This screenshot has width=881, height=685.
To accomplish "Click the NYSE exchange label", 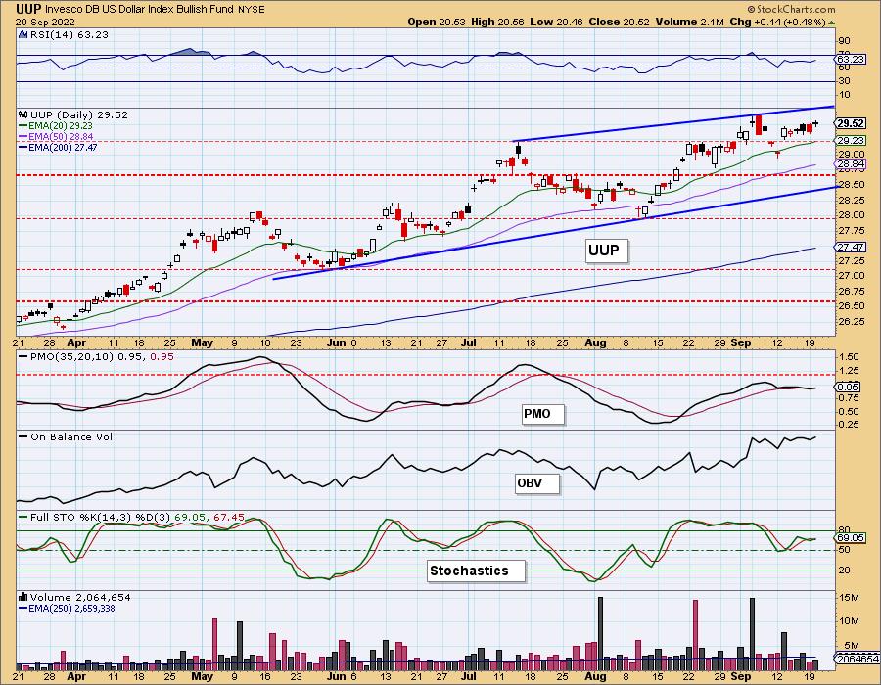I will click(251, 10).
